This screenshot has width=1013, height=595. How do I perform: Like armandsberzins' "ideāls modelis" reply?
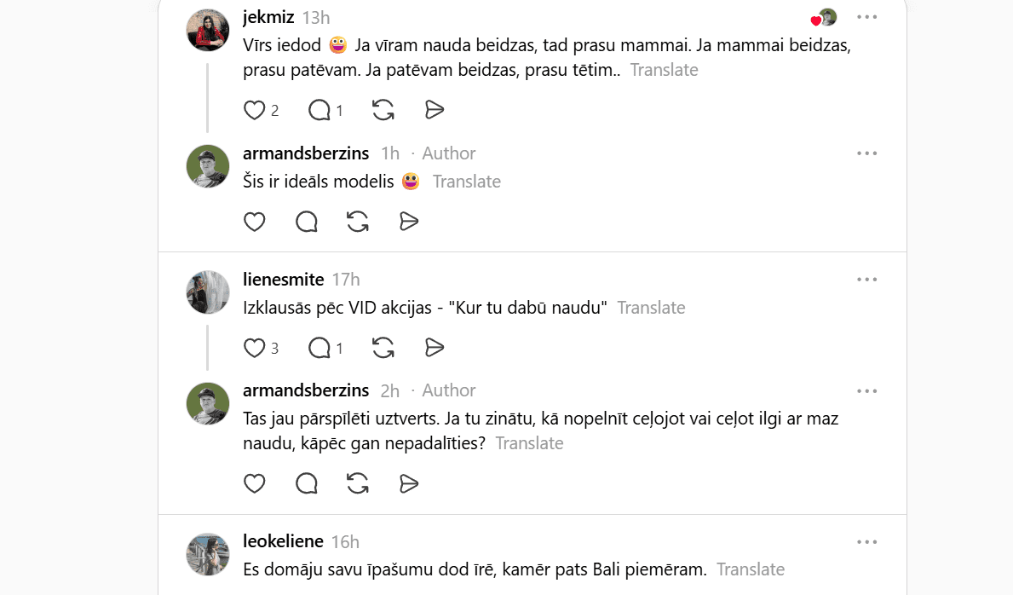point(255,222)
